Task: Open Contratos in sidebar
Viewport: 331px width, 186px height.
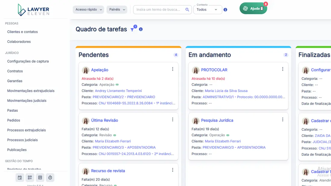Action: tap(15, 71)
